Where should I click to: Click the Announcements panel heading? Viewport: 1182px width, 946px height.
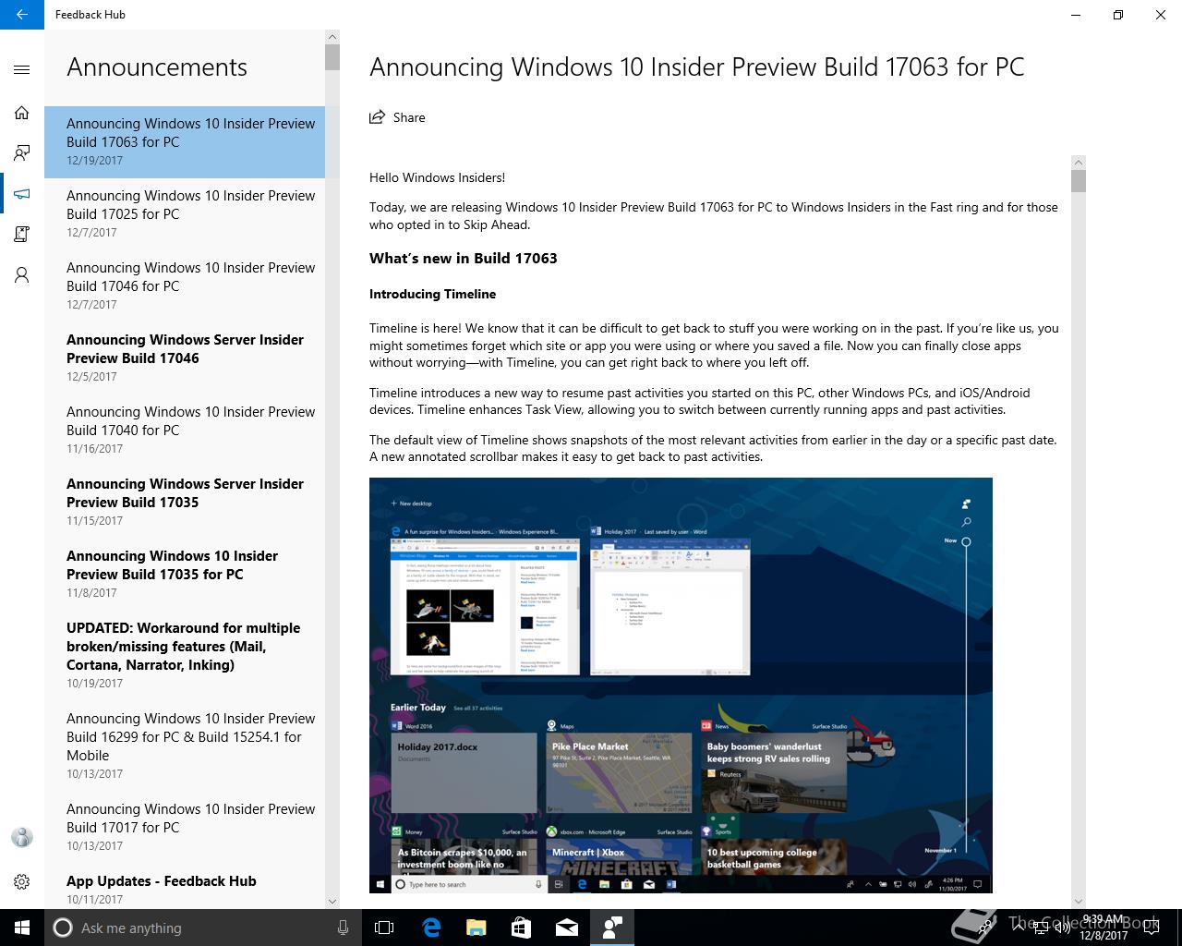157,67
